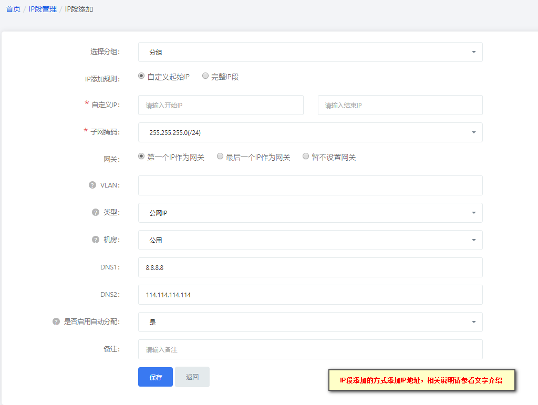
Task: Click the help icon beside 机房
Action: coord(96,240)
